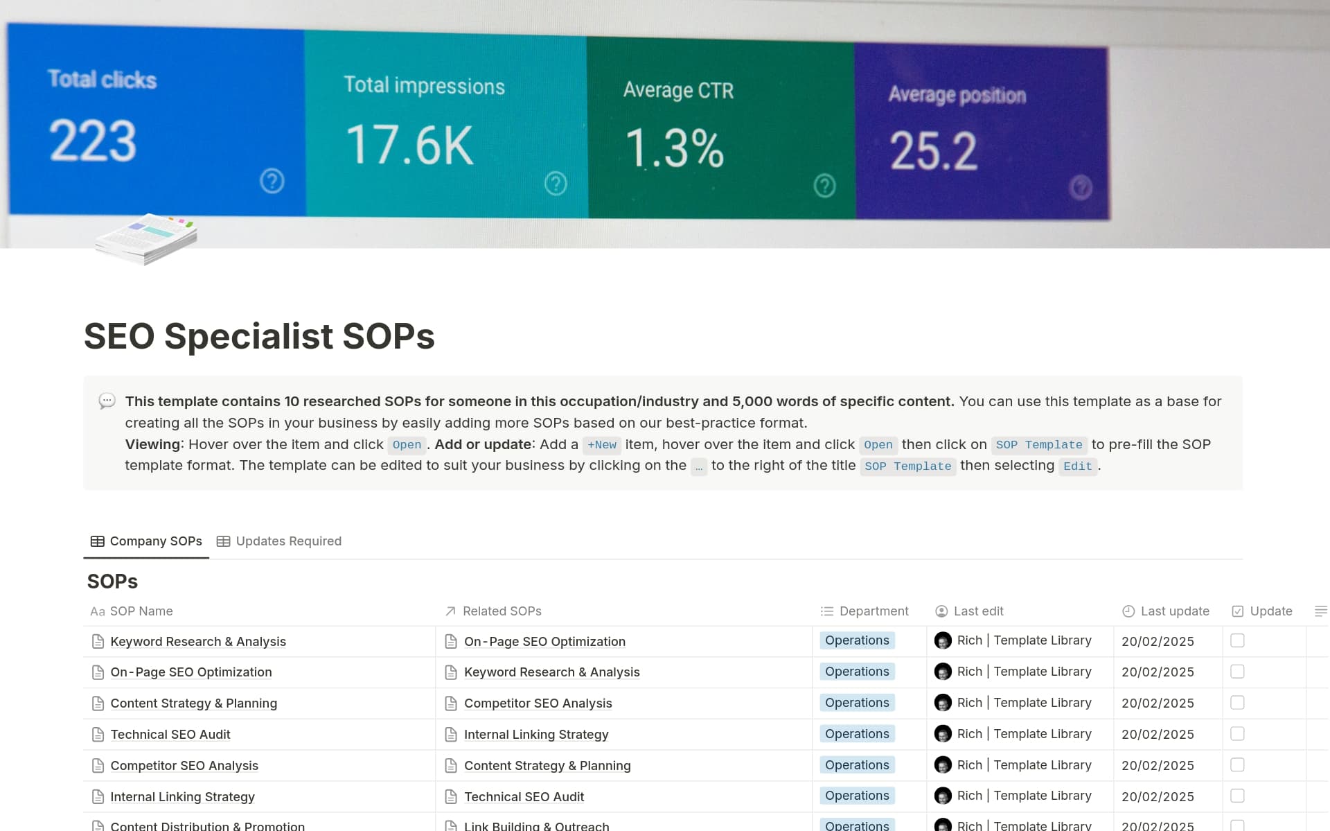Click the page icon beside Keyword Research & Analysis
Image resolution: width=1330 pixels, height=831 pixels.
tap(98, 641)
